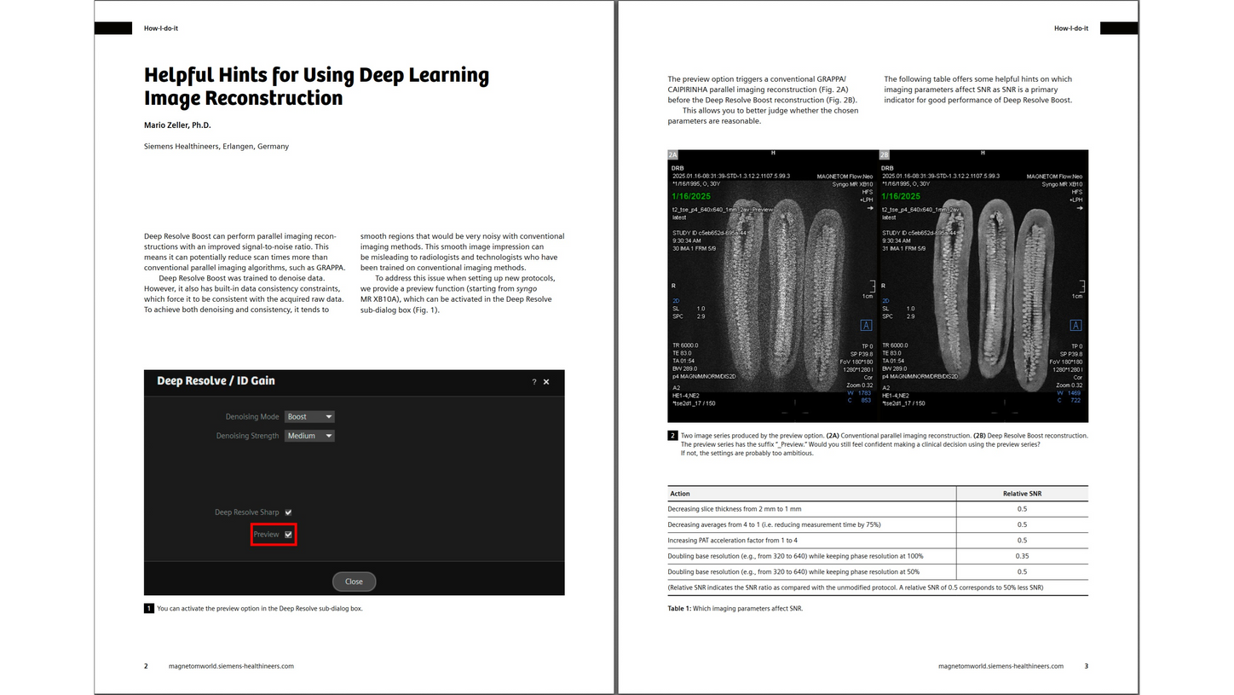
Task: Click the 2B figure label badge
Action: click(884, 155)
